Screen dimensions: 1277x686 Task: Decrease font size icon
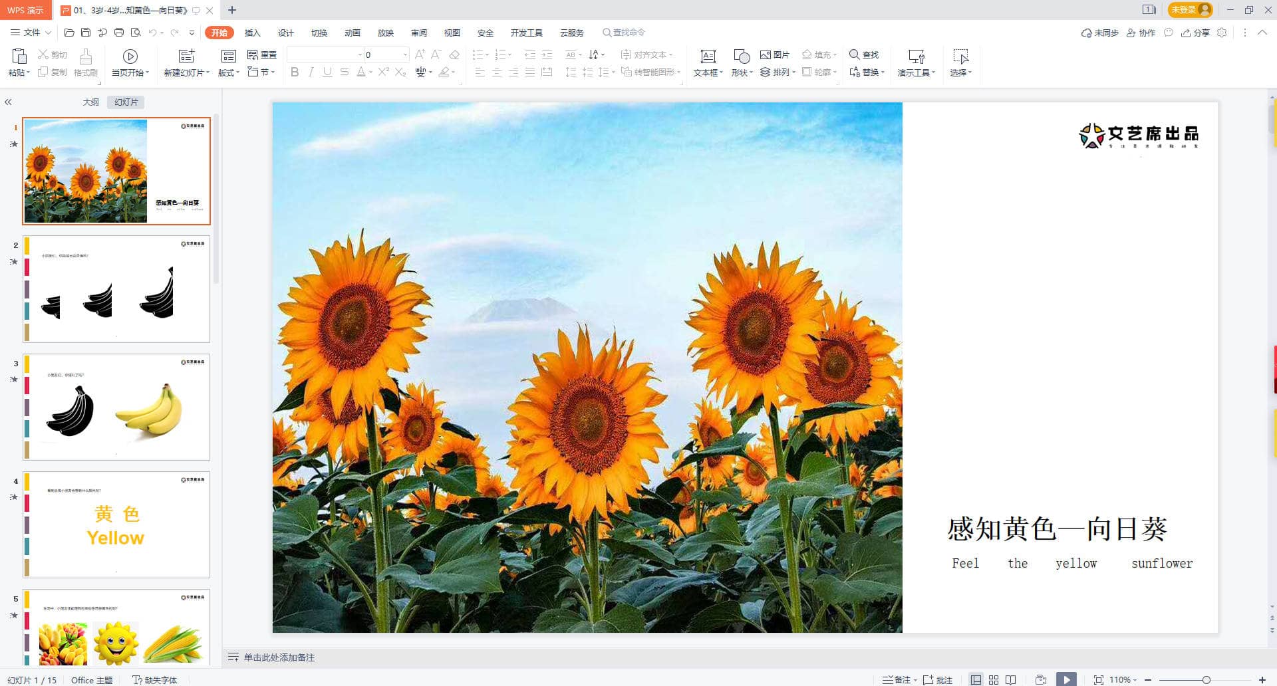point(436,55)
